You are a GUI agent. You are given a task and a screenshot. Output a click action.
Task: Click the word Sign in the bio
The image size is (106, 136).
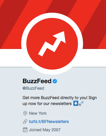[93, 98]
